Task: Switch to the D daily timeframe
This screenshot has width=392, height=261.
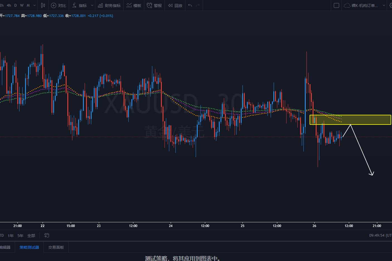Action: (16, 5)
